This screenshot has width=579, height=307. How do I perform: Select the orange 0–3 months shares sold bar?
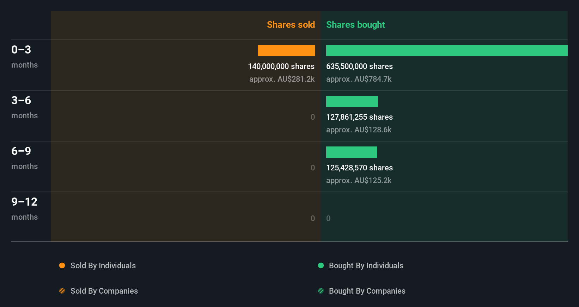pos(286,51)
